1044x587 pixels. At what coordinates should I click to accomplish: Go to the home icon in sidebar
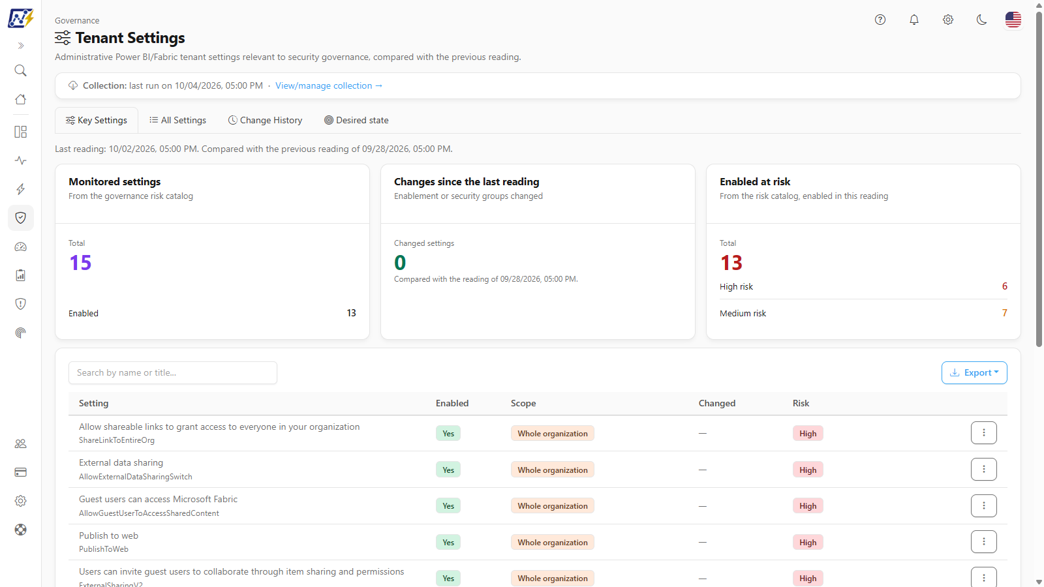tap(21, 99)
